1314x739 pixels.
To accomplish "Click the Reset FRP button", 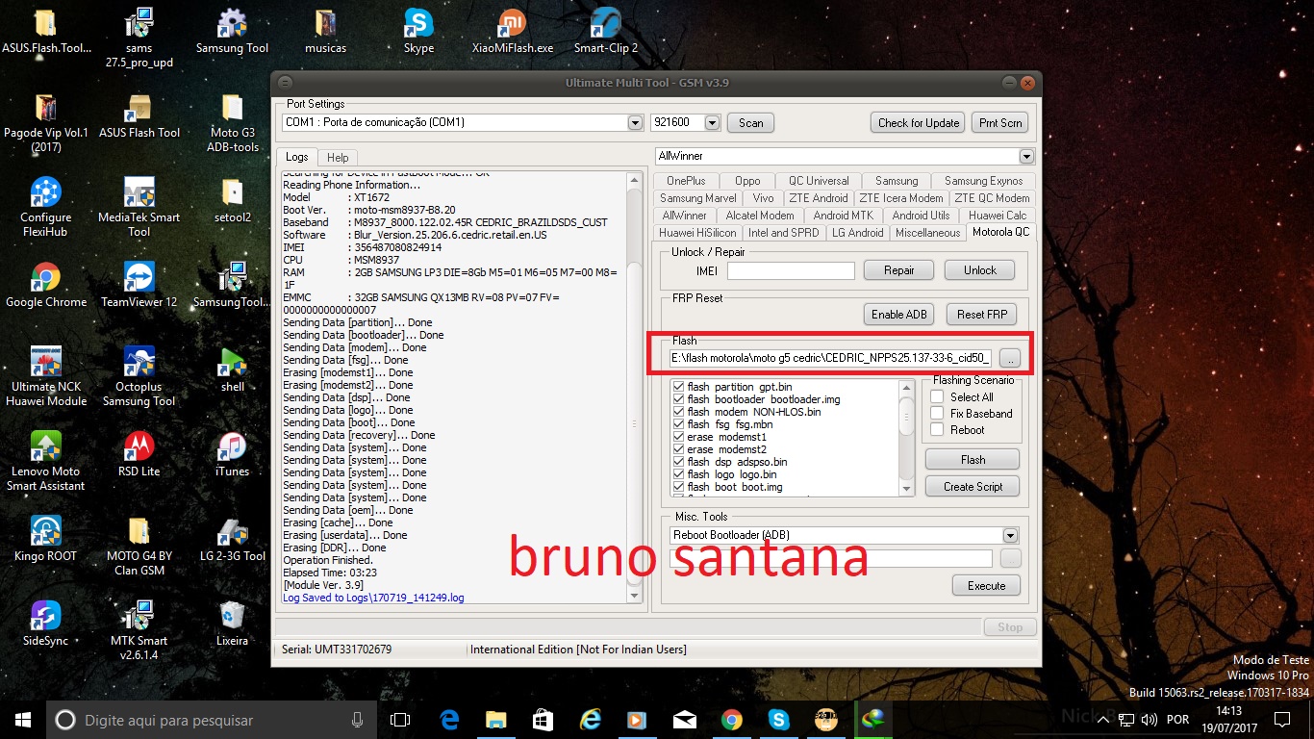I will pyautogui.click(x=980, y=315).
